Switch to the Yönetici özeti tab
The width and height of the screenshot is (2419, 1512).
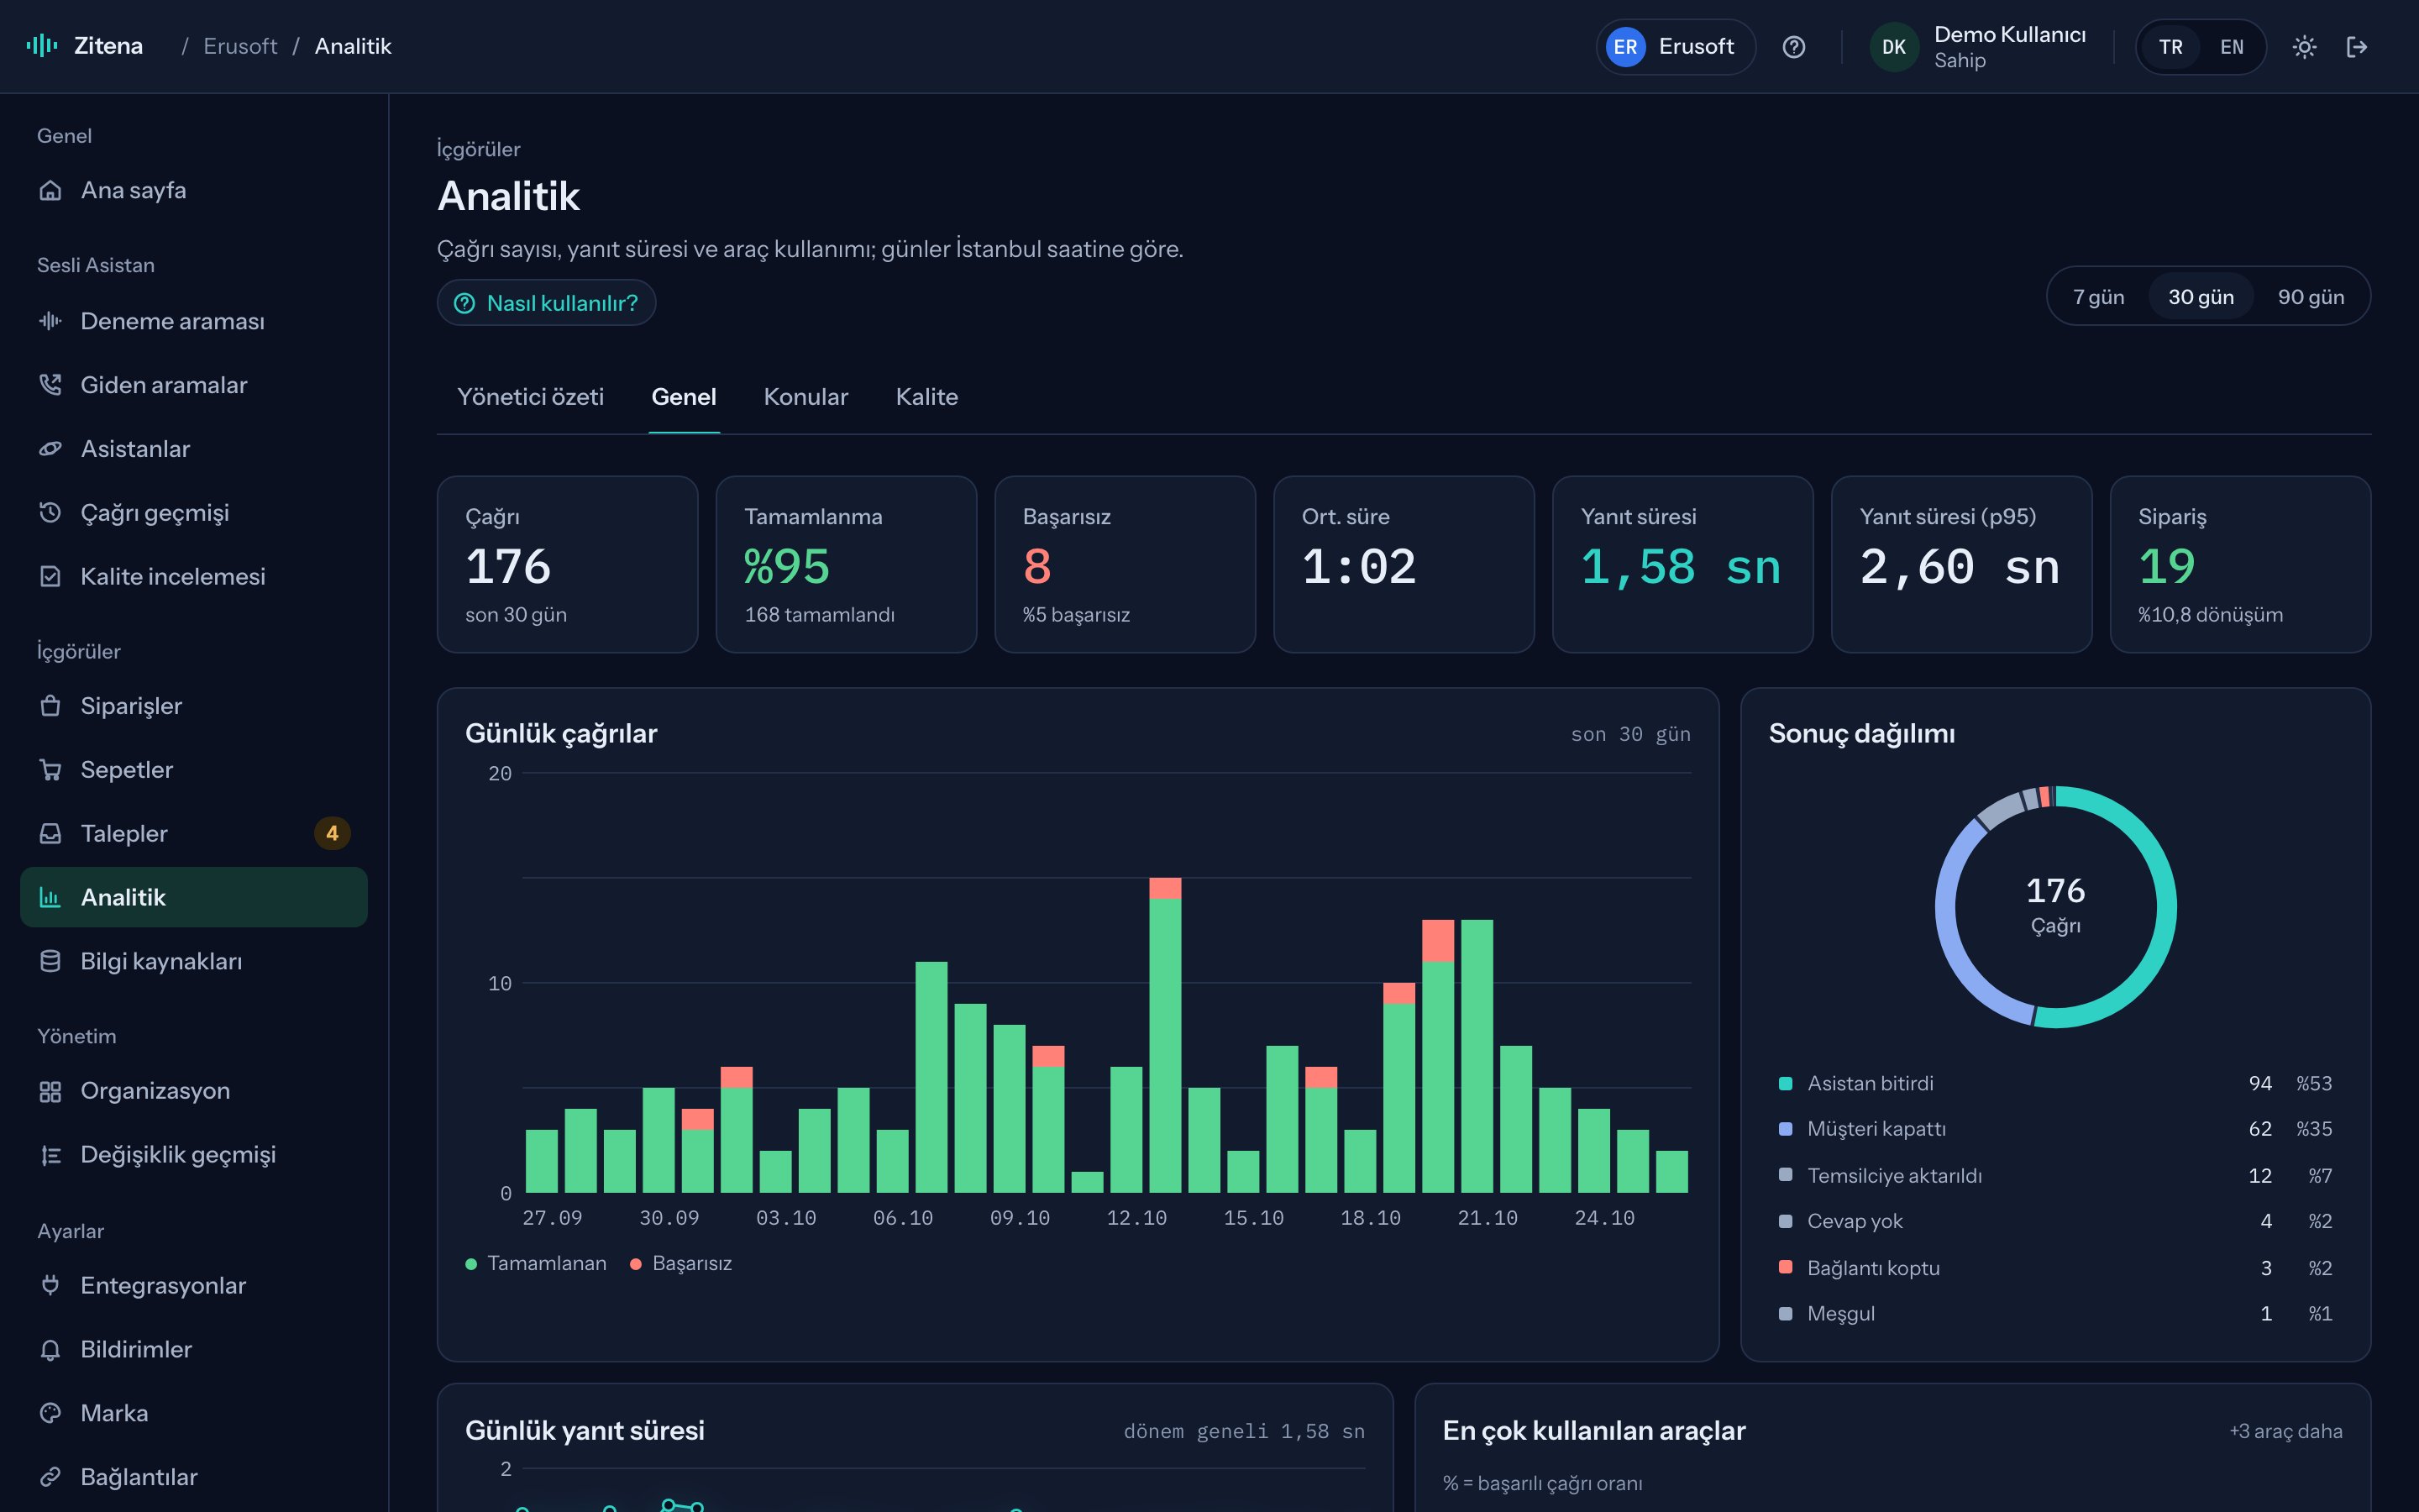click(x=530, y=397)
